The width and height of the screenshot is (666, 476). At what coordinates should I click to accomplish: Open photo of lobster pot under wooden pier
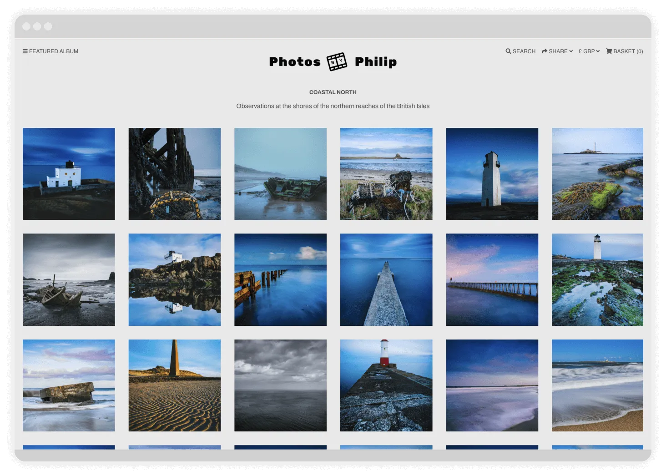tap(175, 174)
